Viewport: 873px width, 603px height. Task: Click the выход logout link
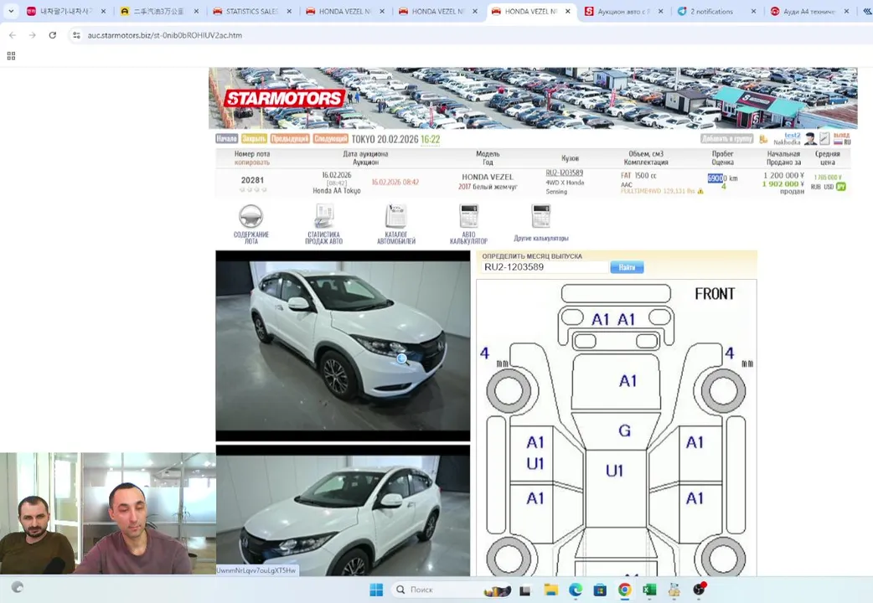841,136
